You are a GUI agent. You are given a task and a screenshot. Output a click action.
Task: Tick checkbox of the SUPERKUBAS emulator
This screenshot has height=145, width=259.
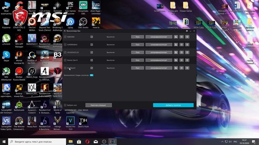(x=65, y=45)
